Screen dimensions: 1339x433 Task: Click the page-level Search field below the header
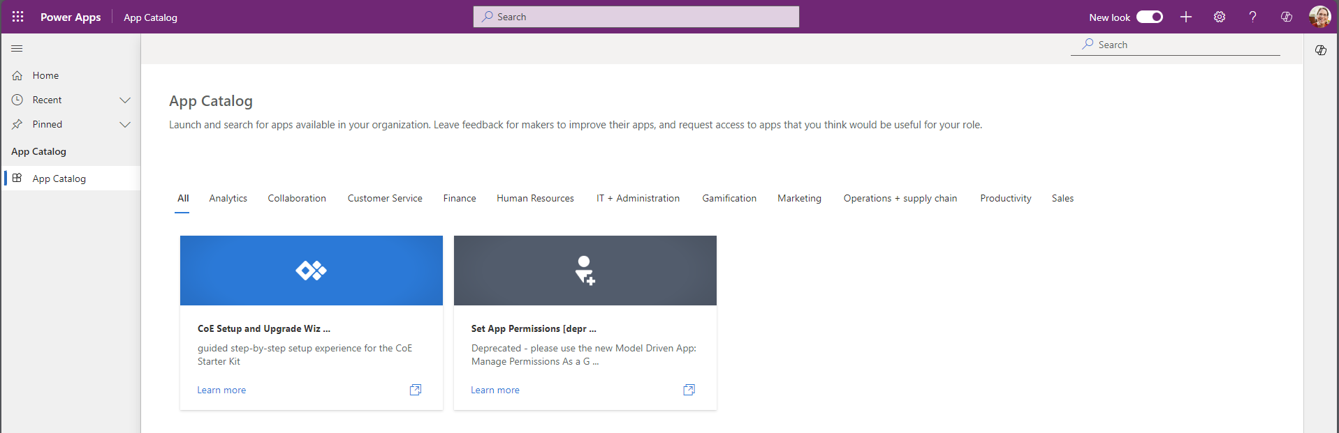pos(1176,45)
